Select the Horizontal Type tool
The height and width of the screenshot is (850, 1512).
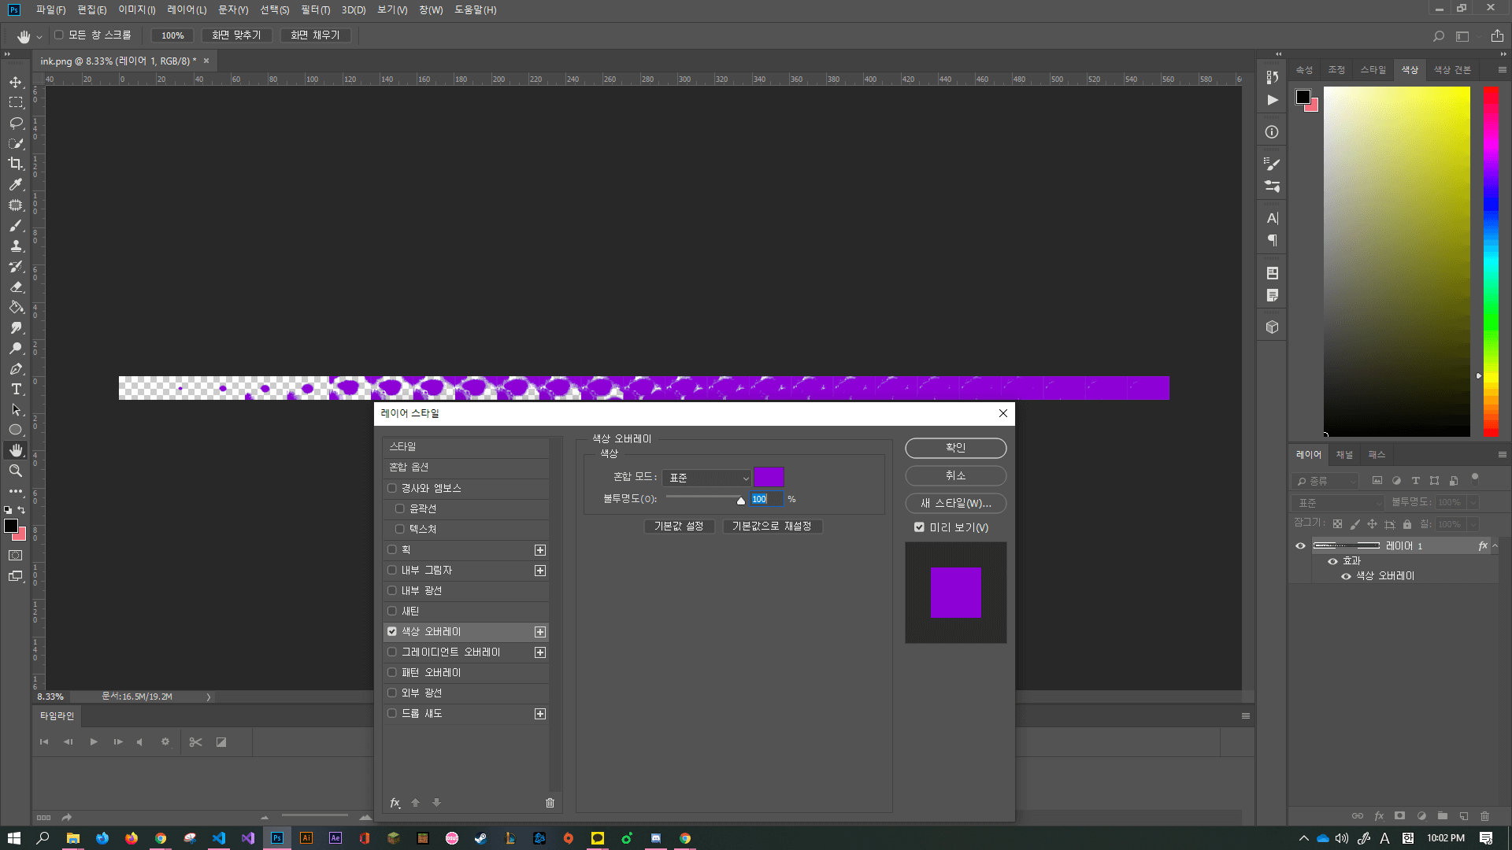[x=16, y=389]
